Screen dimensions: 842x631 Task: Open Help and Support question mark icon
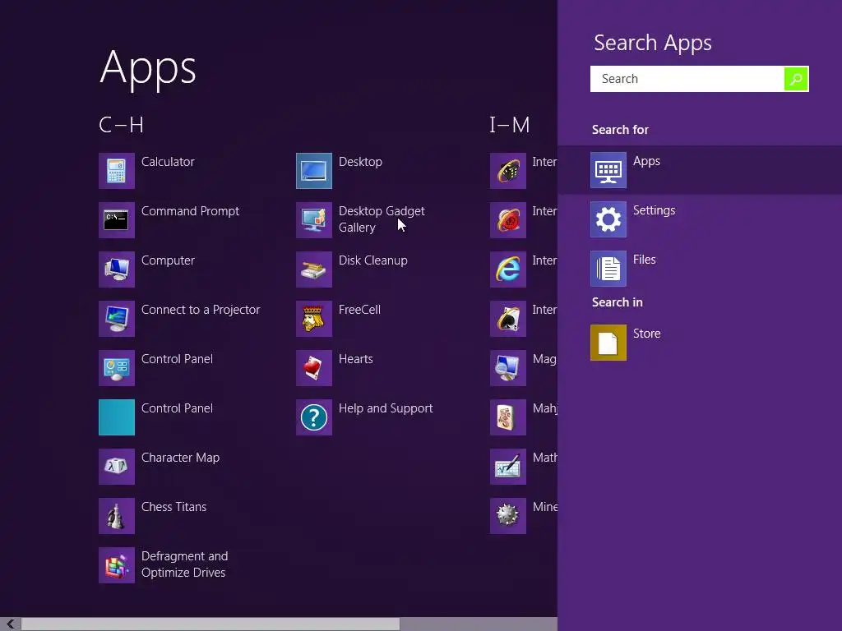314,417
